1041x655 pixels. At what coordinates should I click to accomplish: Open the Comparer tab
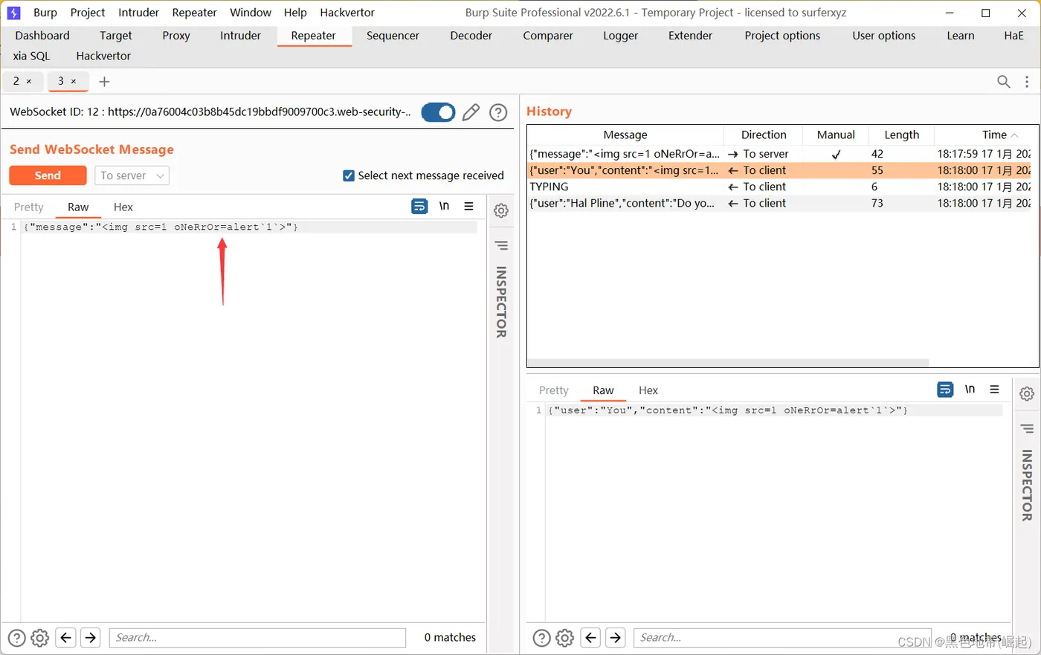tap(548, 36)
